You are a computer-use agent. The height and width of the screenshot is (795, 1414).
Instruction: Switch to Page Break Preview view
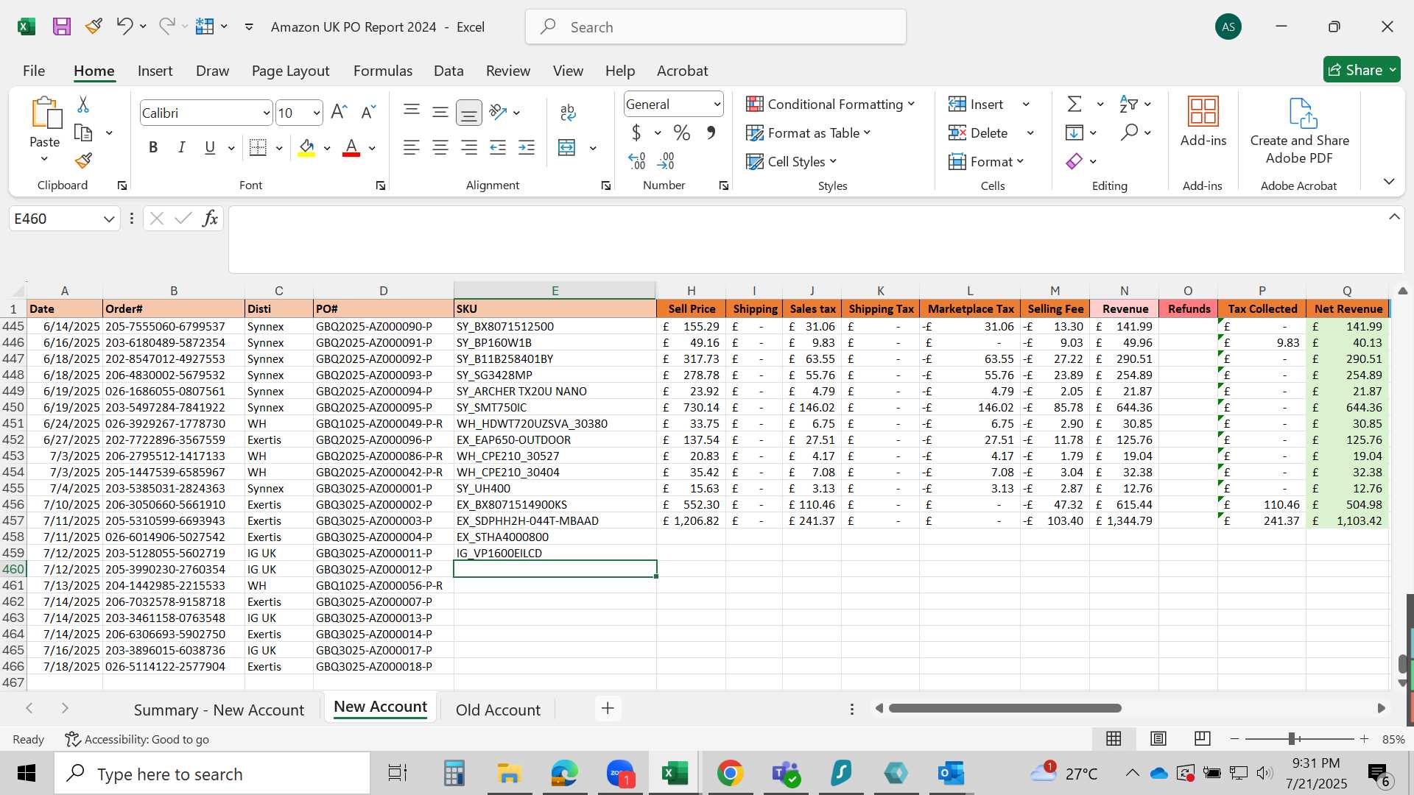click(1203, 738)
